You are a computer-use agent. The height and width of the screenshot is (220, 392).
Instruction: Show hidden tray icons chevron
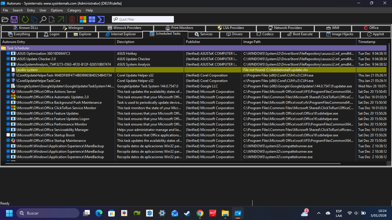pos(319,213)
